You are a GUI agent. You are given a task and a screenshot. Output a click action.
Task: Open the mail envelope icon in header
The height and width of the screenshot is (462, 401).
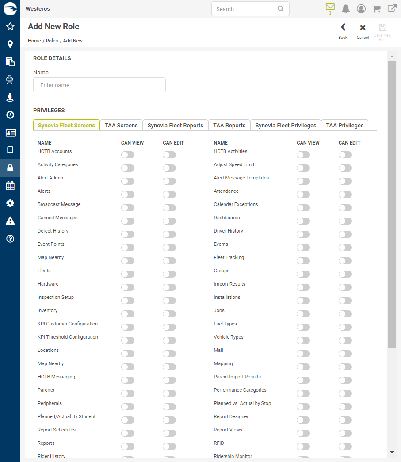point(330,7)
